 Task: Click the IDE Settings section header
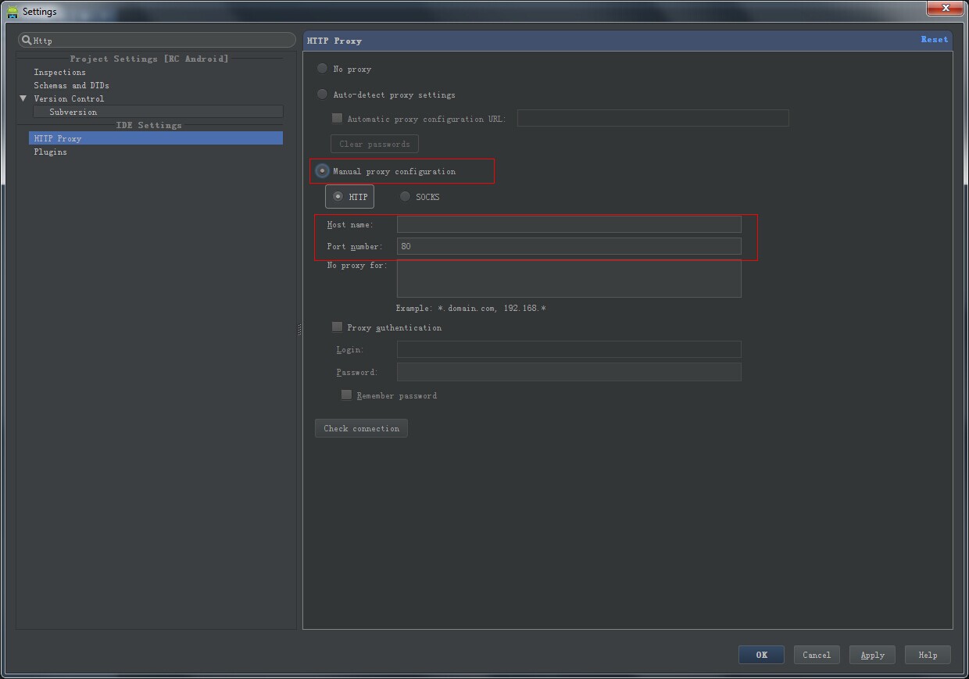click(x=148, y=125)
